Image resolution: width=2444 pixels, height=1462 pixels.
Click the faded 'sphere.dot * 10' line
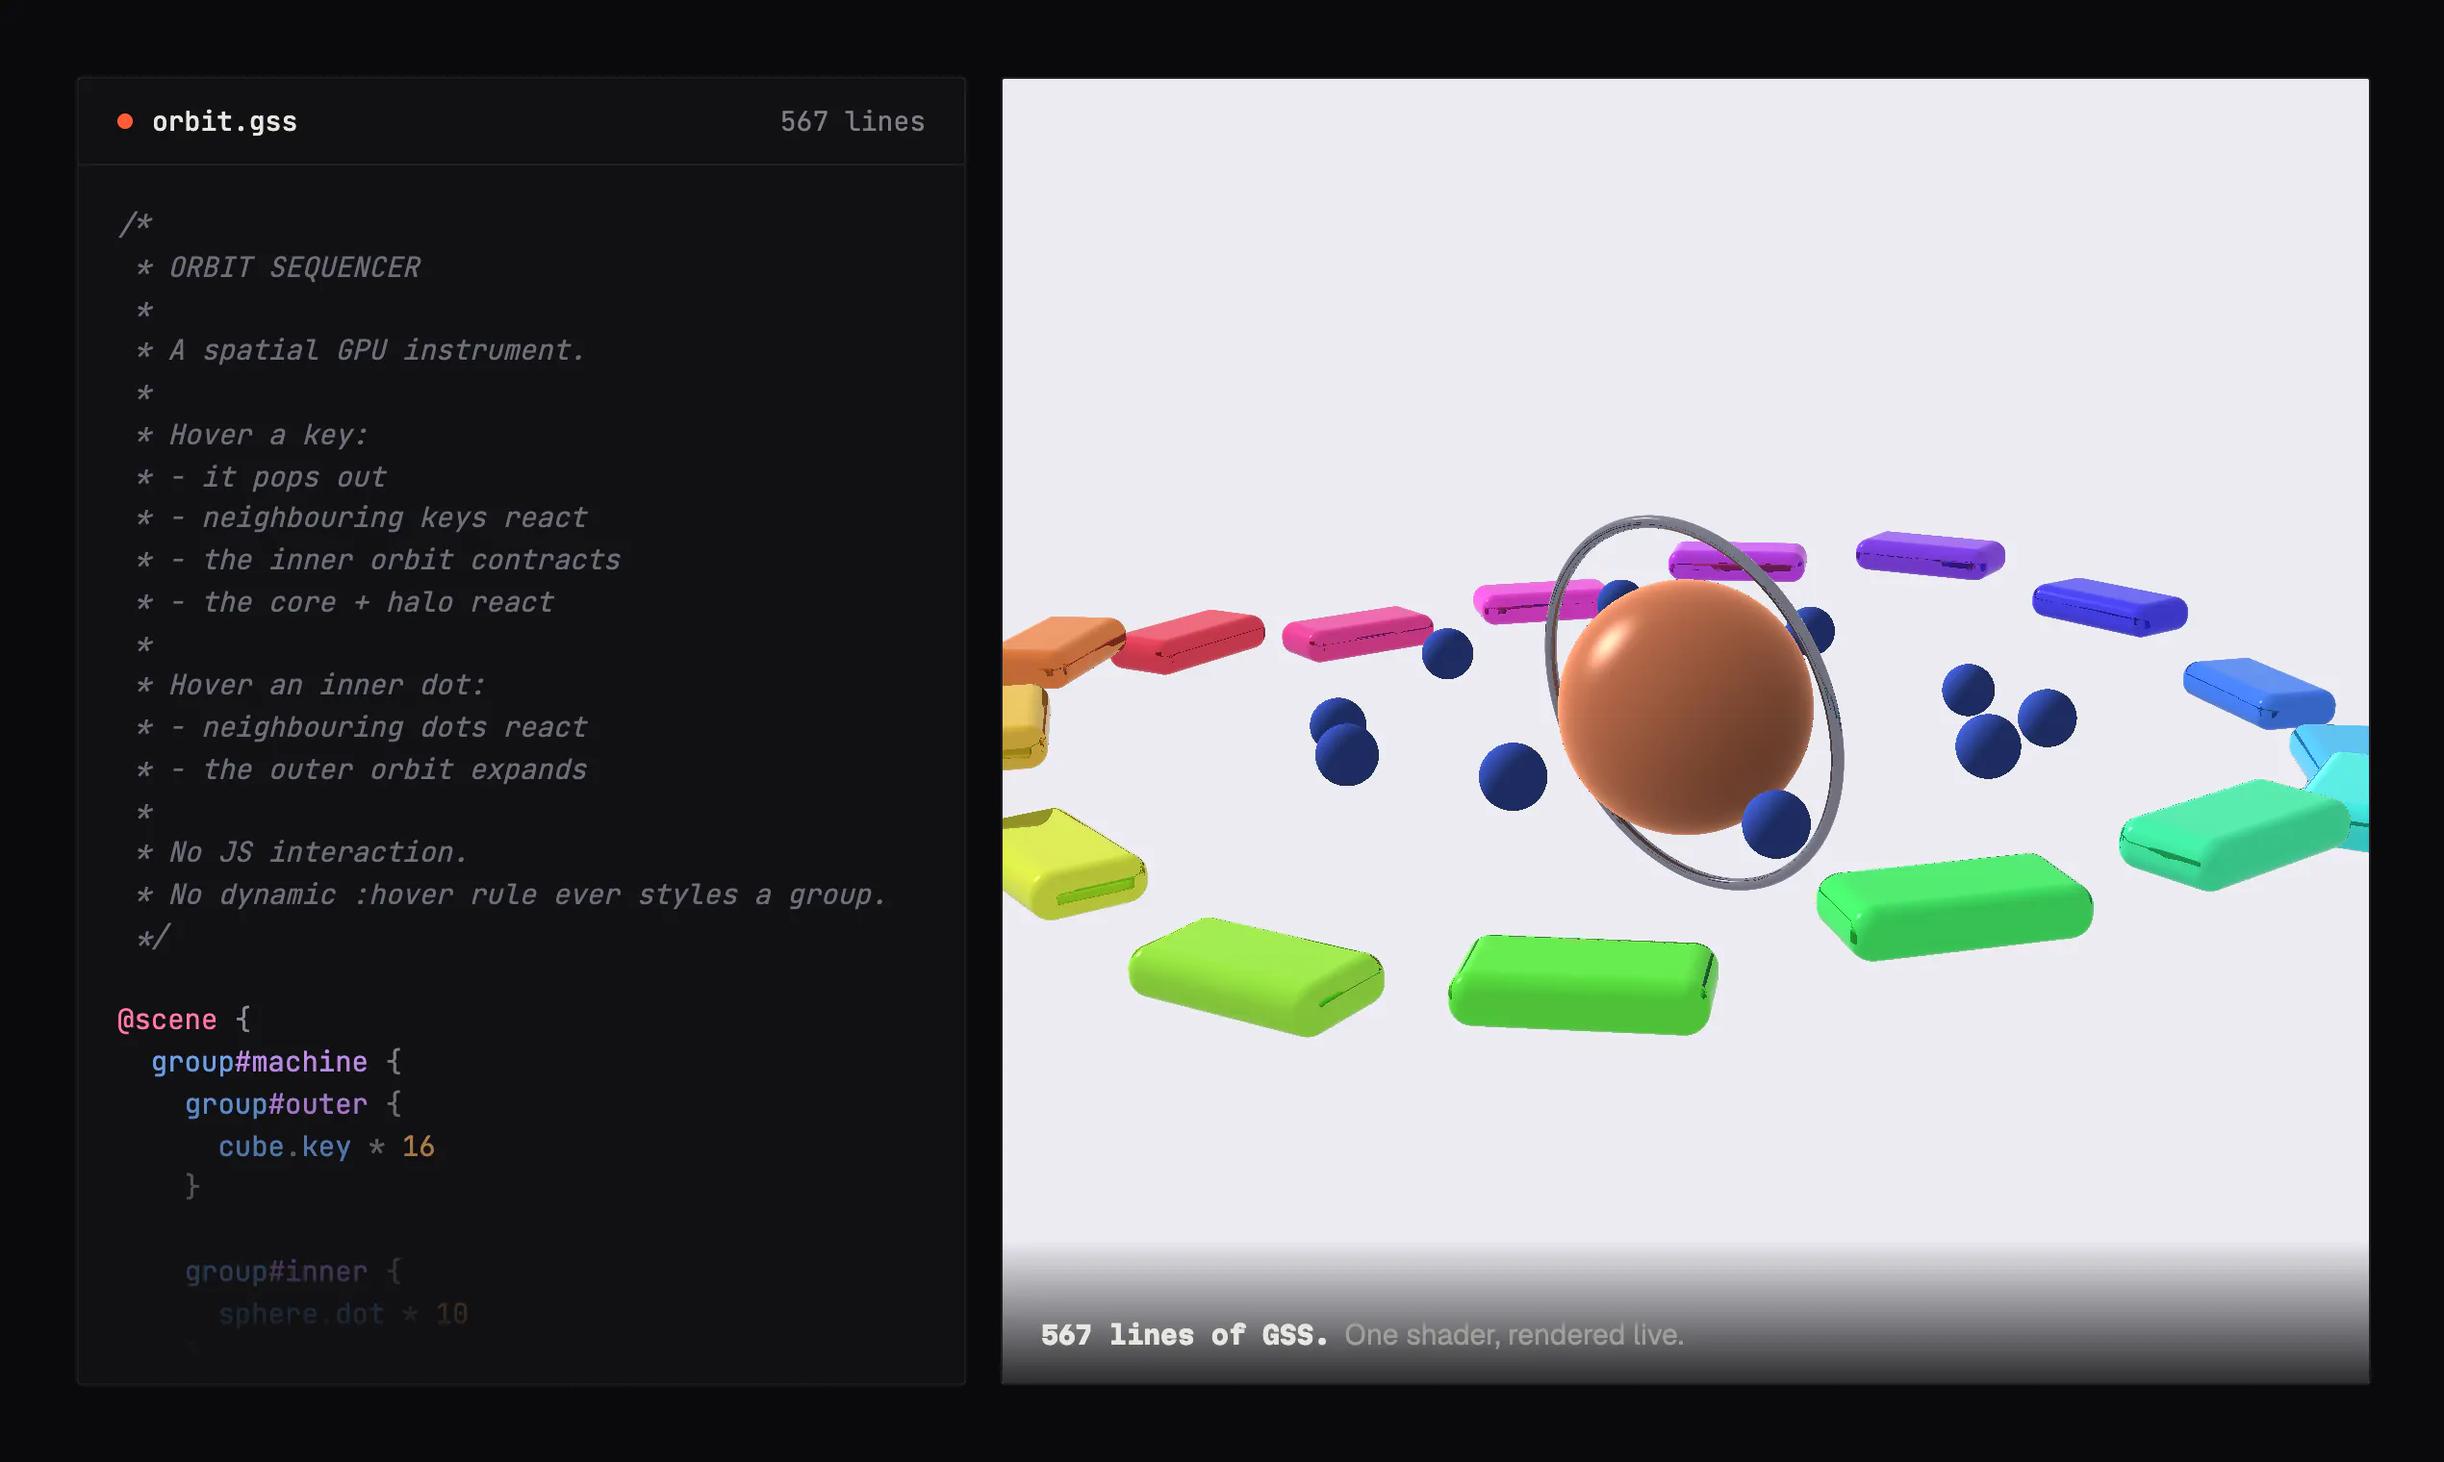(x=343, y=1314)
